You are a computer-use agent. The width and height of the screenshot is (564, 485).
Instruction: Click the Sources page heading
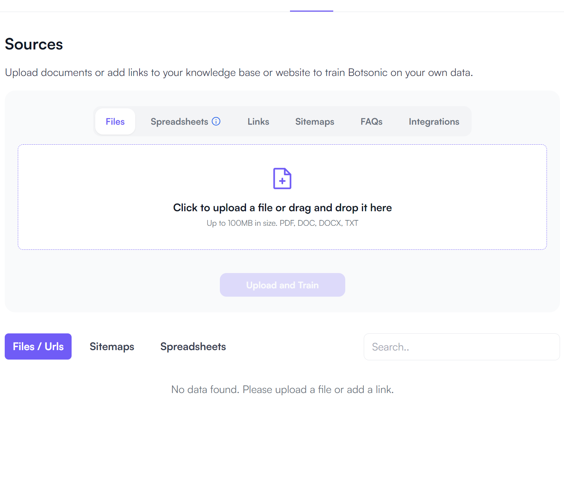click(34, 44)
